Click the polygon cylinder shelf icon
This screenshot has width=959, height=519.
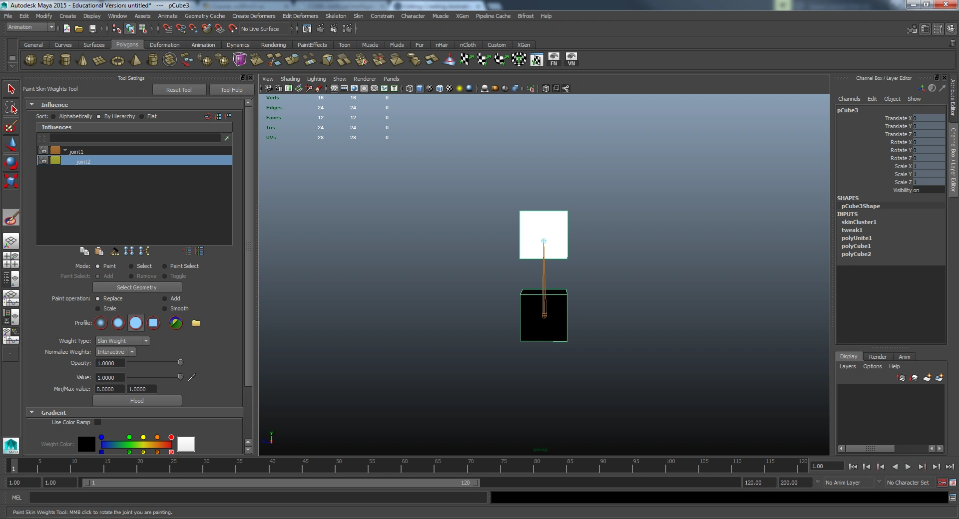65,60
